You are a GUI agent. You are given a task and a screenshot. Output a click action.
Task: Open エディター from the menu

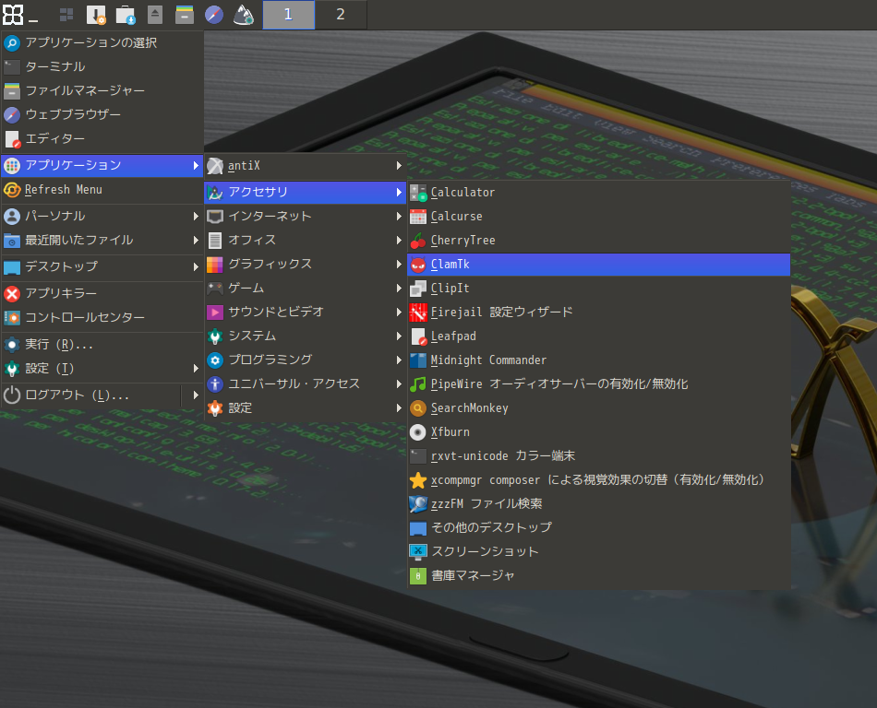click(x=102, y=138)
